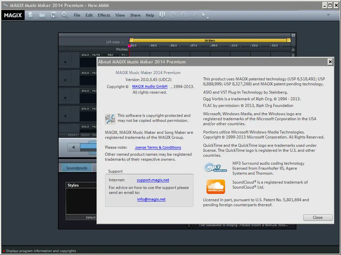
Task: Click the MAGIX logo in the toolbar
Action: tap(13, 15)
